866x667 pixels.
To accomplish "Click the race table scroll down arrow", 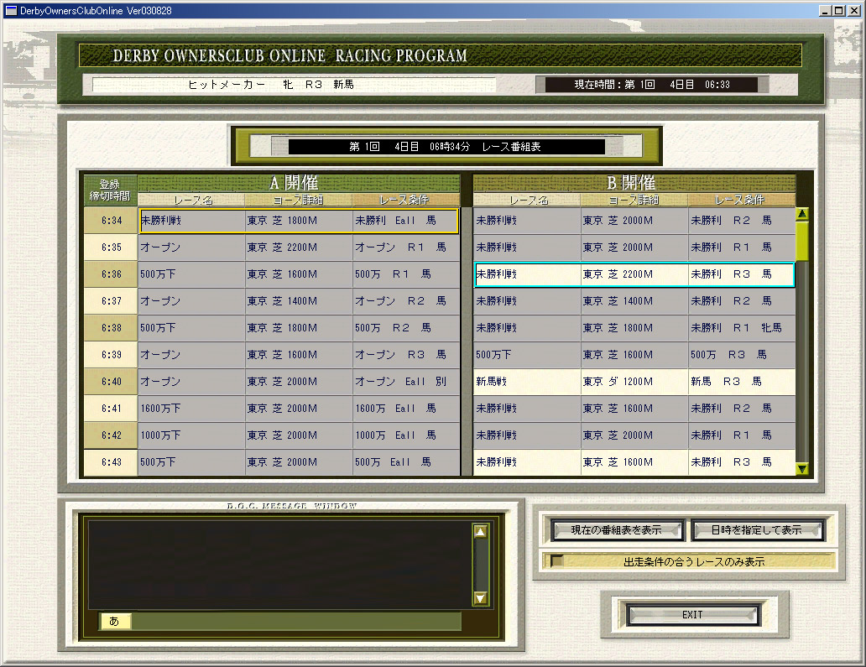I will (x=802, y=470).
